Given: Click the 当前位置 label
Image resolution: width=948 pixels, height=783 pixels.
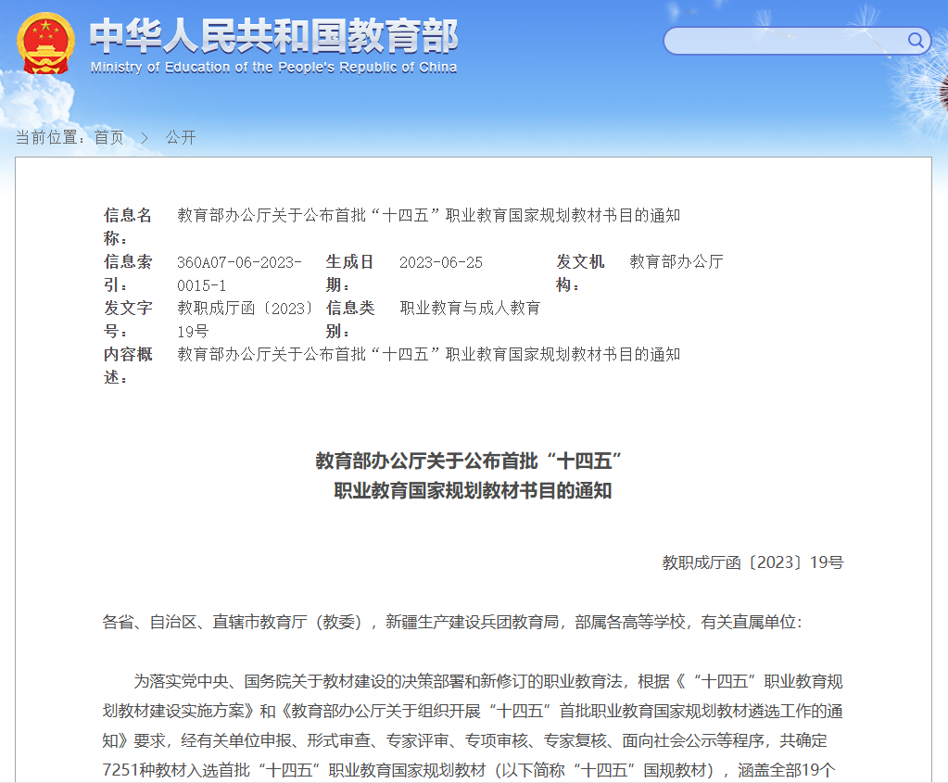Looking at the screenshot, I should coord(51,137).
